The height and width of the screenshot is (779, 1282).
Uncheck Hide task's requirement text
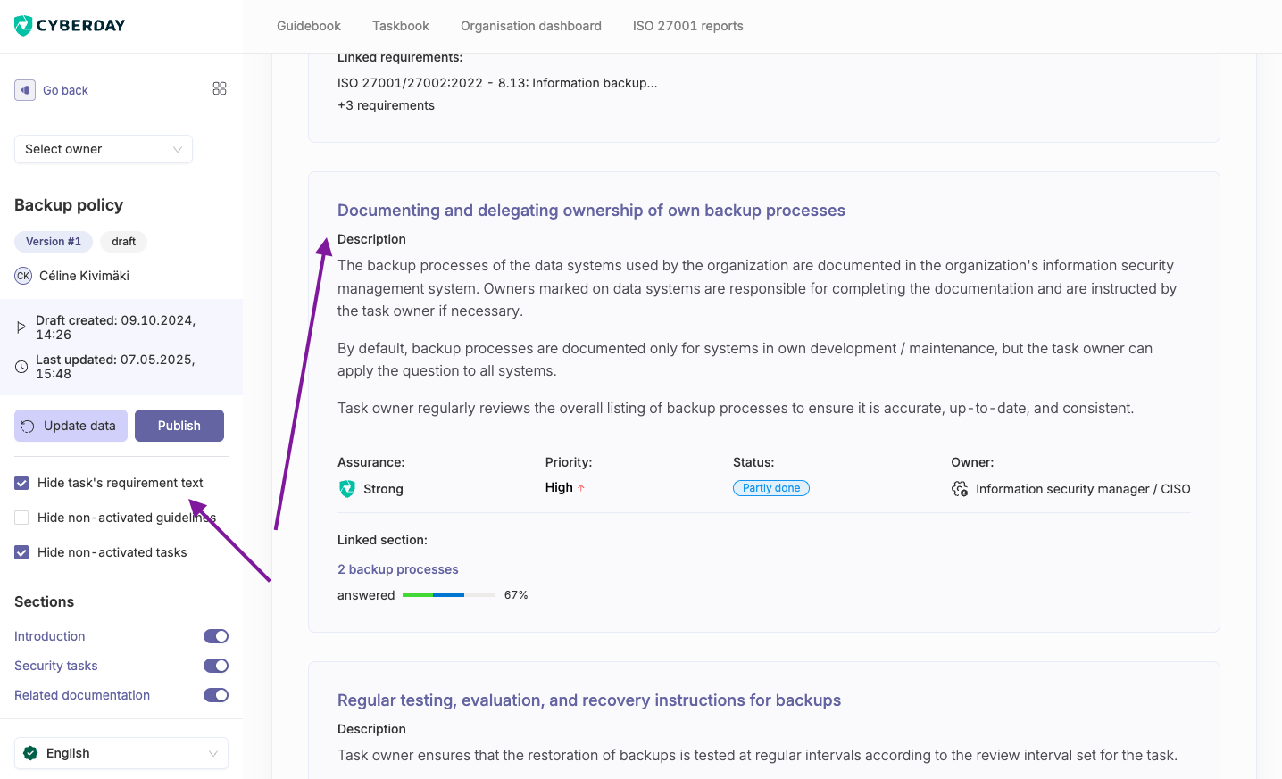(21, 483)
